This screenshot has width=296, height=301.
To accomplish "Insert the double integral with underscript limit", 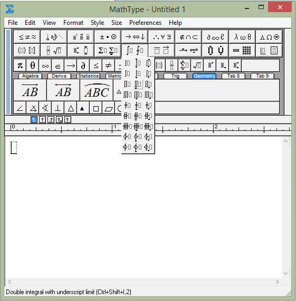I will tap(138, 84).
